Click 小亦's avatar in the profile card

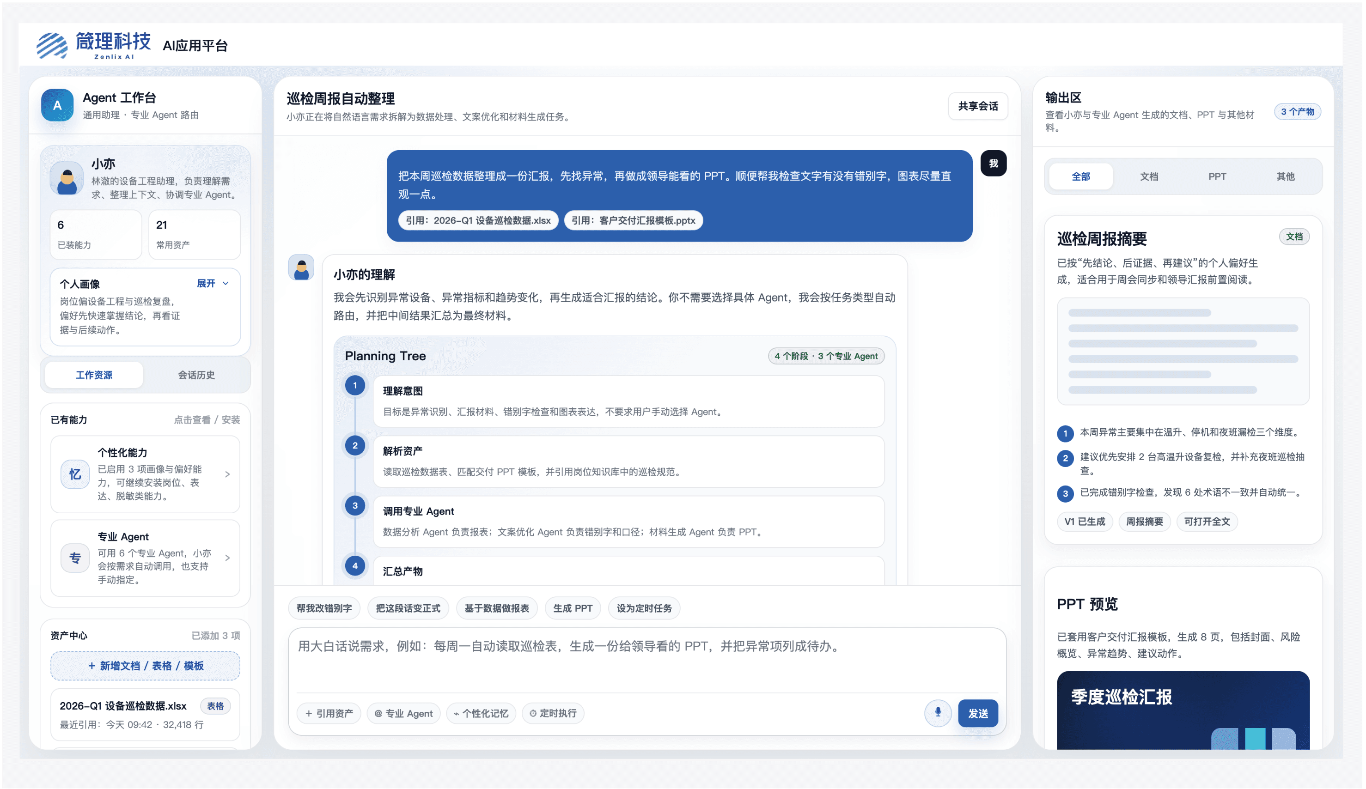click(67, 179)
